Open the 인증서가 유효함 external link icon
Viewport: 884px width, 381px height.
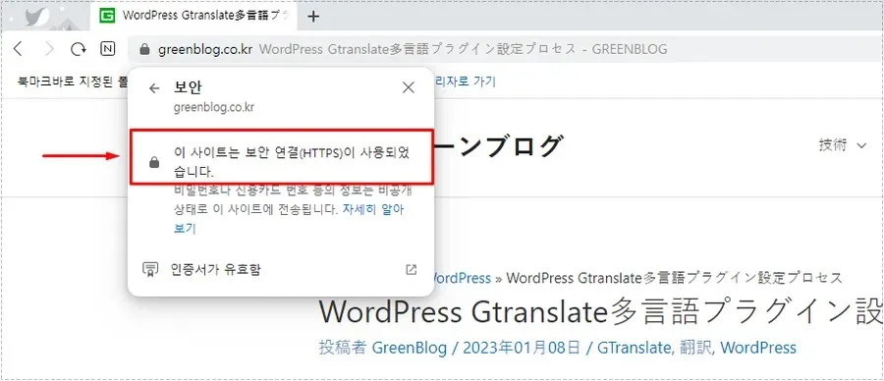click(x=411, y=269)
